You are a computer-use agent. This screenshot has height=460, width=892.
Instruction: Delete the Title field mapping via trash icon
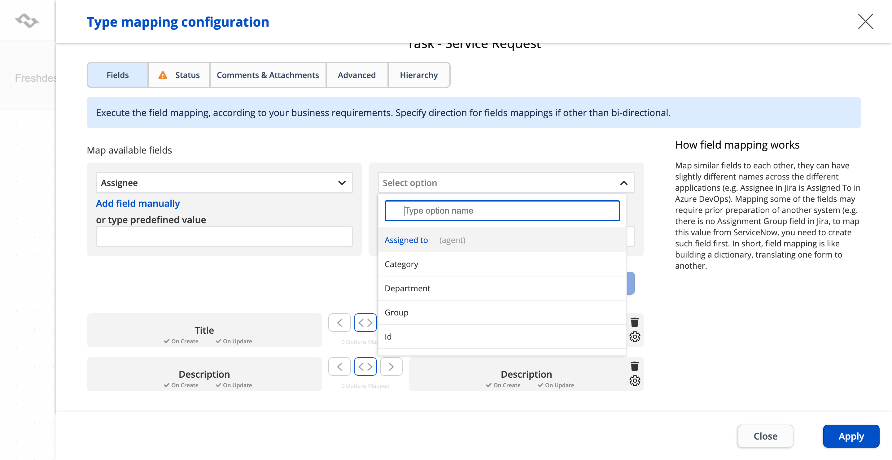tap(634, 322)
